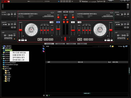Toggle left deck headphone cue button

[x=58, y=22]
